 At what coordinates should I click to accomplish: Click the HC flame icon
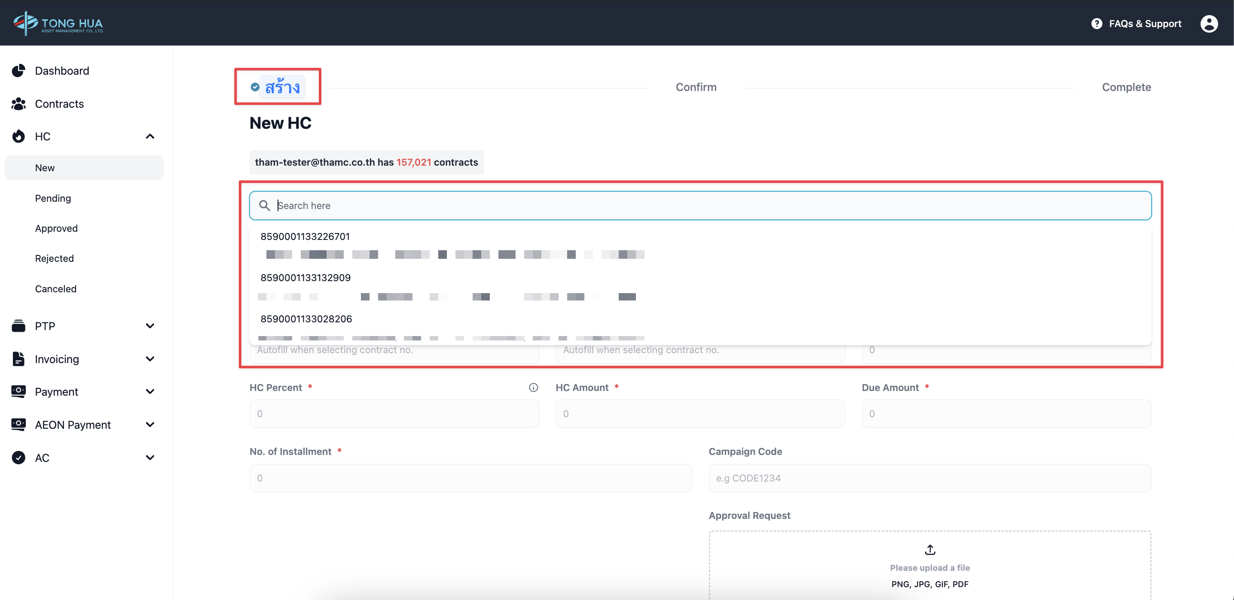[18, 137]
